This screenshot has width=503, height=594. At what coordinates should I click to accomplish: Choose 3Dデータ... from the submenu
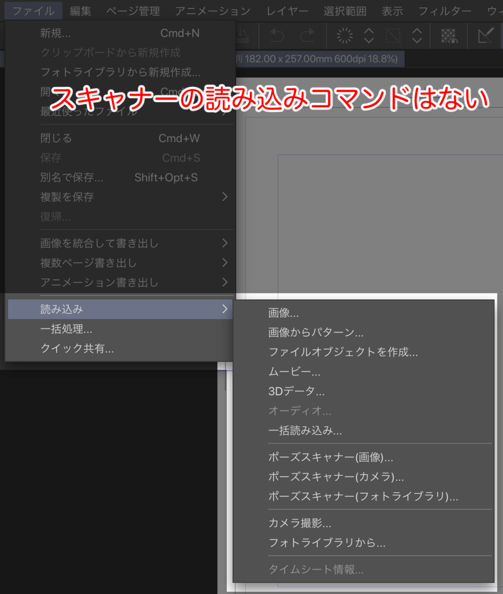point(288,391)
